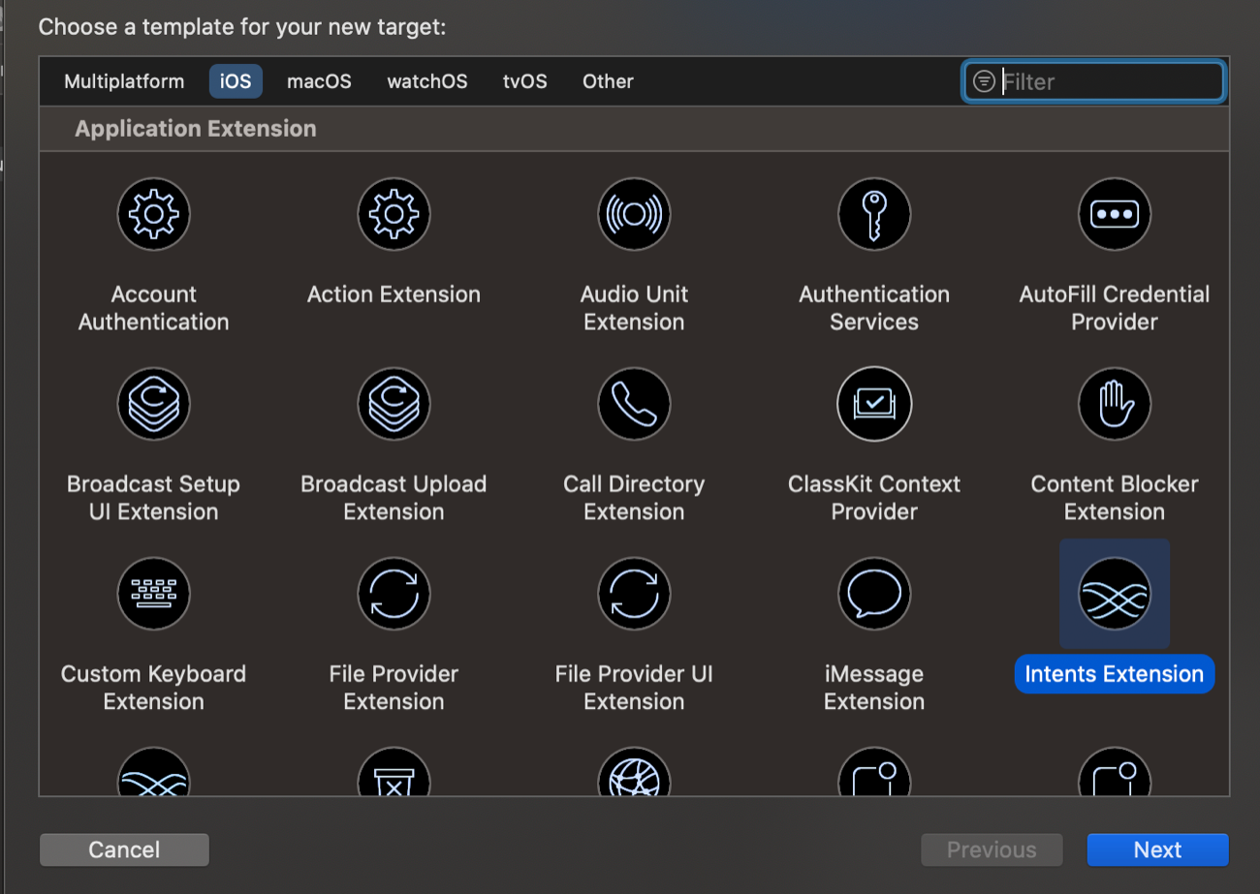The width and height of the screenshot is (1260, 894).
Task: Click the Account Authentication label
Action: coord(153,308)
